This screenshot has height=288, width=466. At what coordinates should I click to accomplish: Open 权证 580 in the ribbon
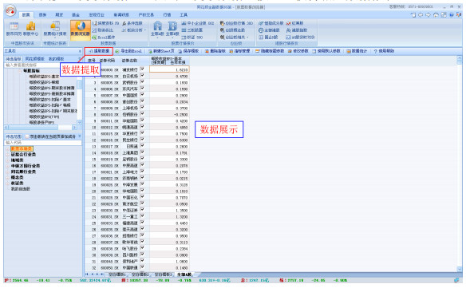[x=192, y=37]
